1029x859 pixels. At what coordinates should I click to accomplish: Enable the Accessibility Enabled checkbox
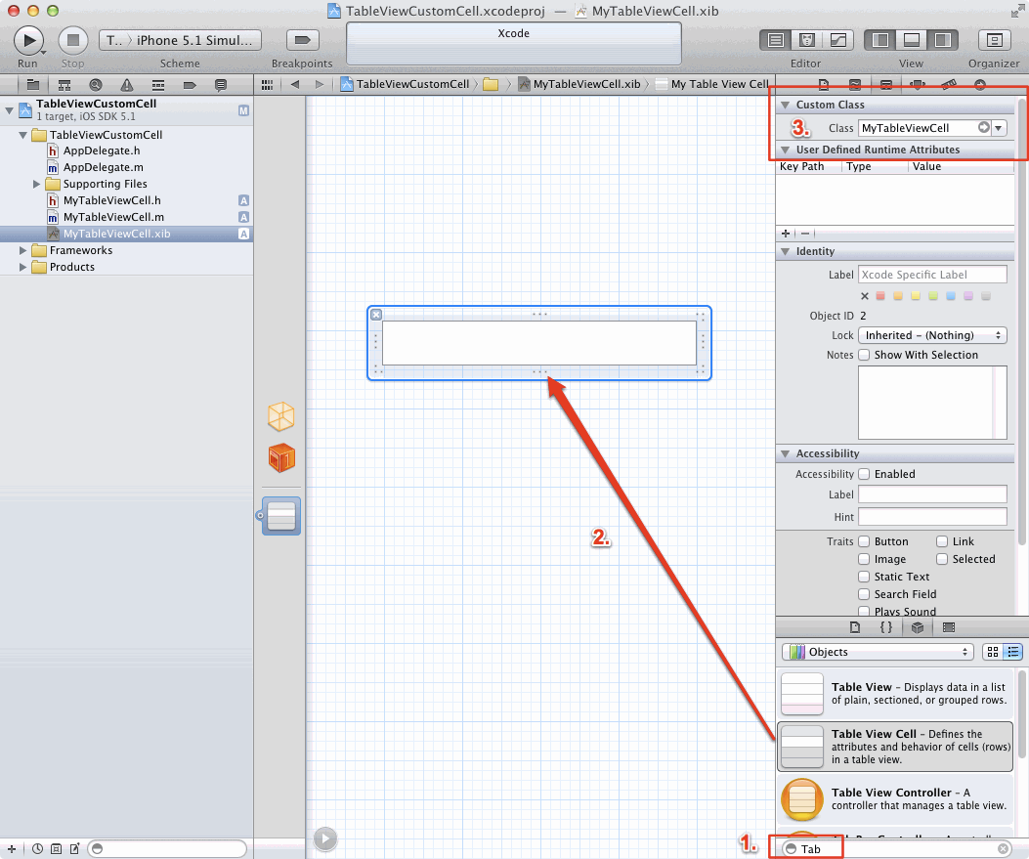coord(864,474)
